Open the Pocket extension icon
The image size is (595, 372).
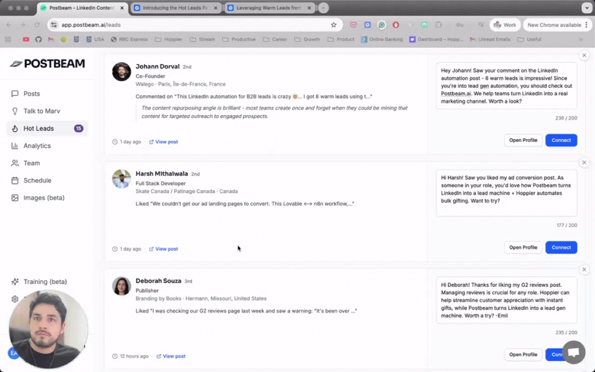pos(354,25)
